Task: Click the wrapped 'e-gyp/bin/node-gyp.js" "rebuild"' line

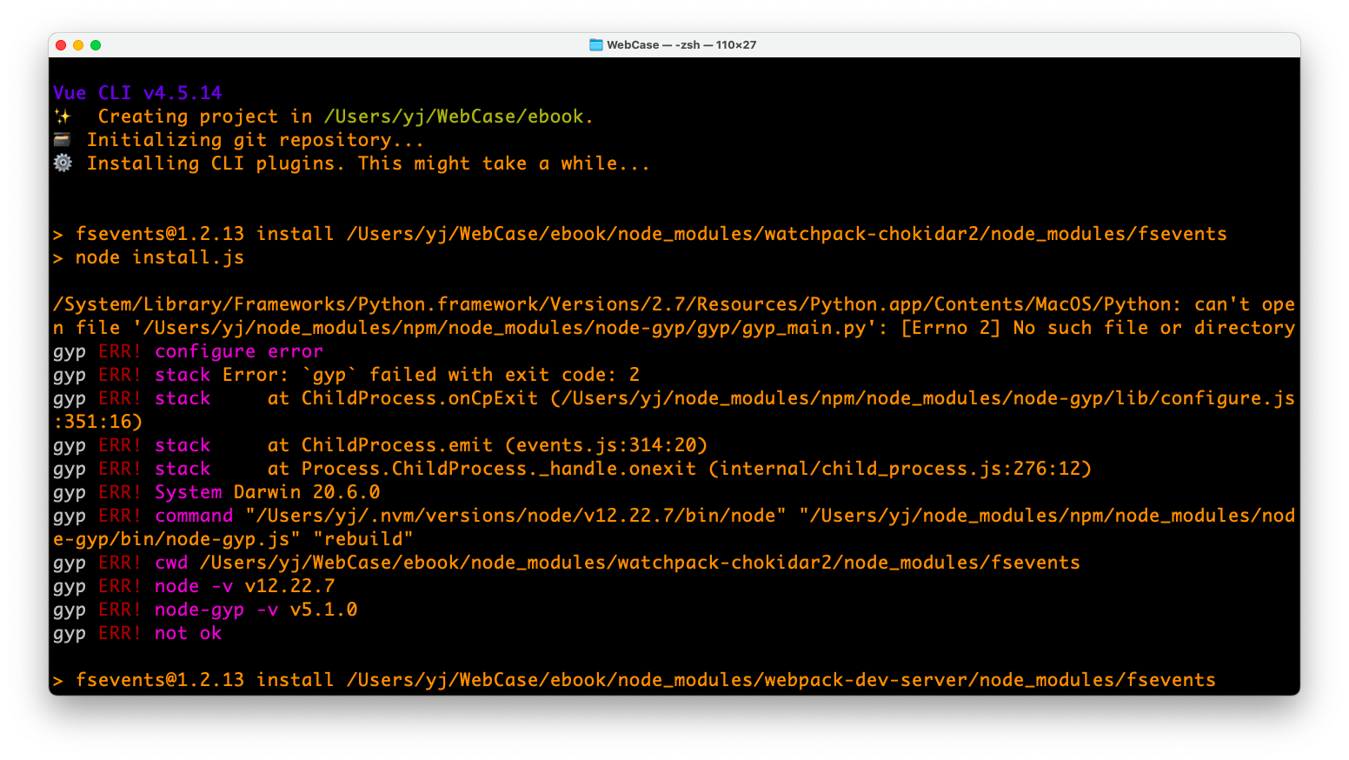Action: tap(233, 539)
